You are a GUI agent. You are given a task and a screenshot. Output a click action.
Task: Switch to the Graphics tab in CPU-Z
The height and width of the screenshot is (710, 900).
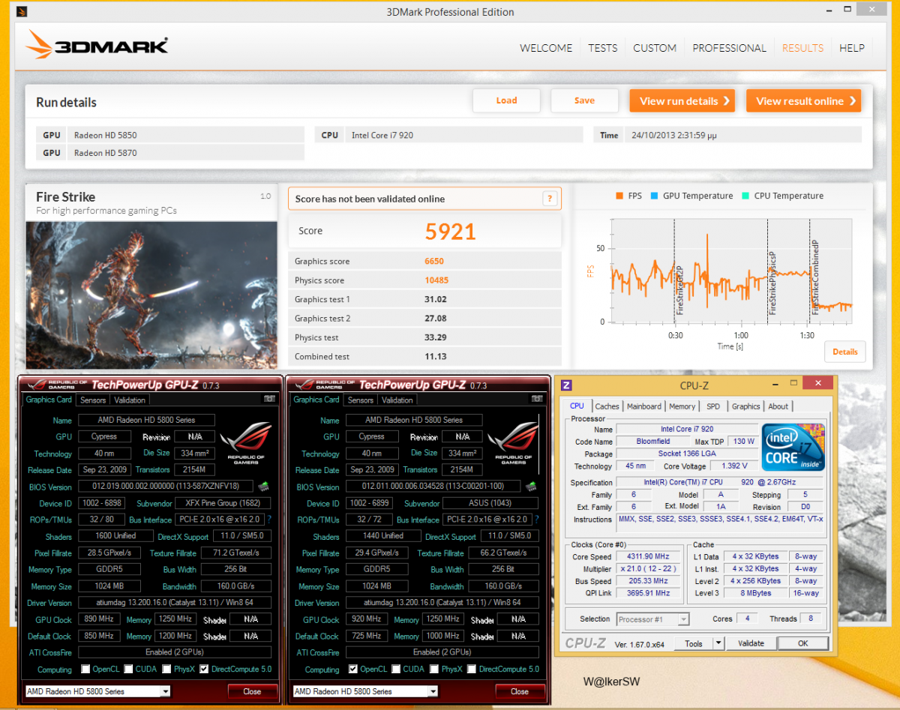(746, 406)
